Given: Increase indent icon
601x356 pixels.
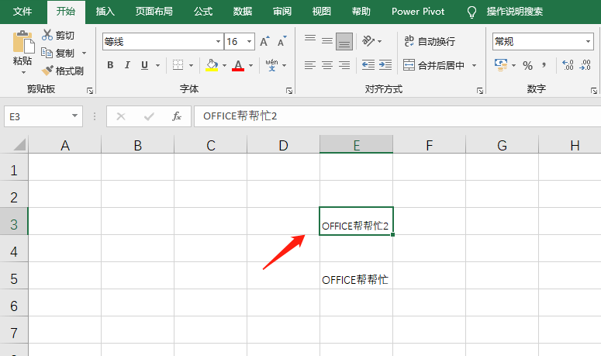Looking at the screenshot, I should click(x=385, y=65).
